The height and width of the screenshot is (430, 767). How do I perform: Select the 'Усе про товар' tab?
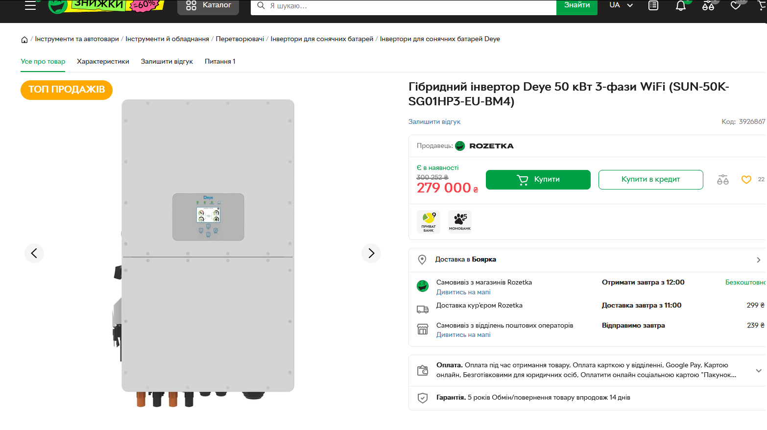43,62
